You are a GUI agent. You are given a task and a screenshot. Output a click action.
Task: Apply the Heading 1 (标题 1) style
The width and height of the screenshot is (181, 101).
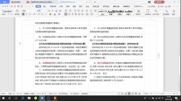pyautogui.click(x=111, y=12)
